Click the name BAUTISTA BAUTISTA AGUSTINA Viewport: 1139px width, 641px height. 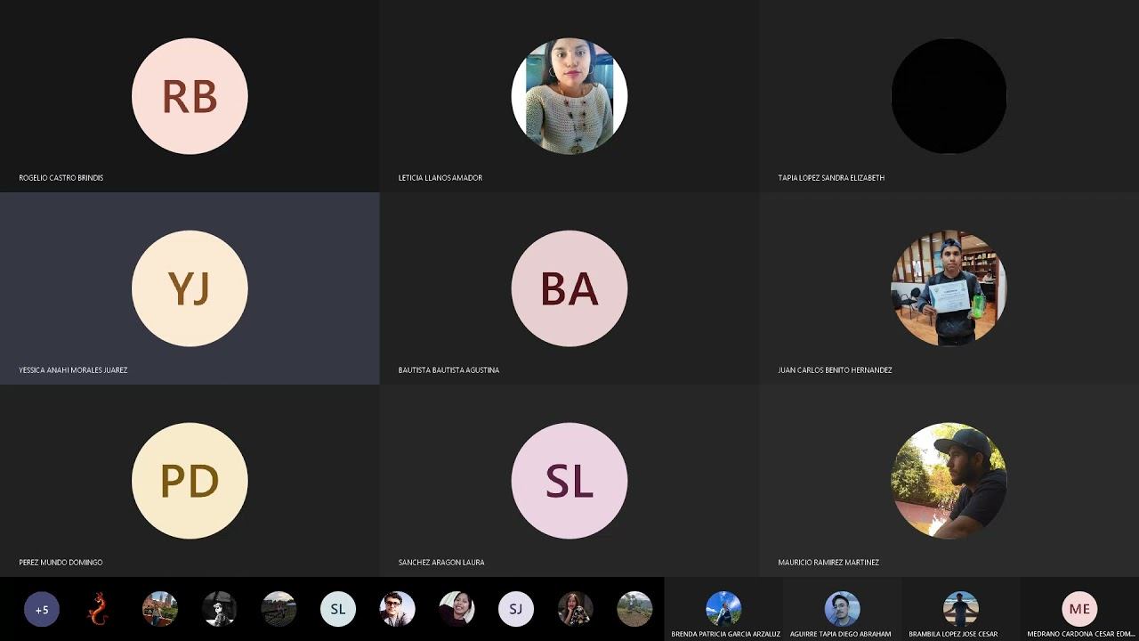click(x=448, y=370)
